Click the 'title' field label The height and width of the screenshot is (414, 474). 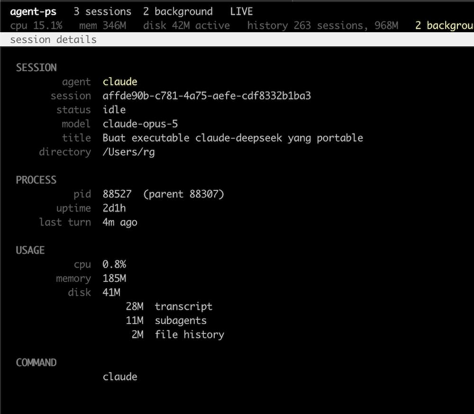tap(76, 138)
